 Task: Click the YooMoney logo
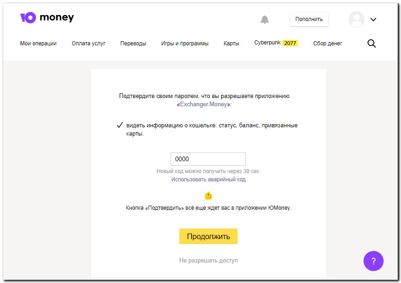coord(47,18)
